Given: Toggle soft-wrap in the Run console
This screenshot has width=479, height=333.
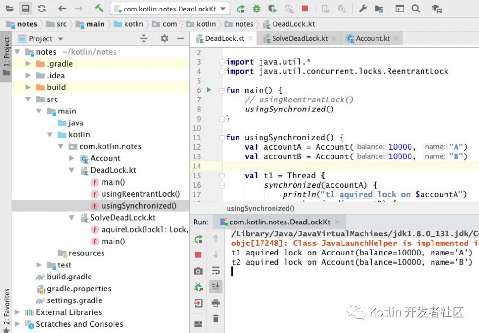Looking at the screenshot, I should coord(216,271).
